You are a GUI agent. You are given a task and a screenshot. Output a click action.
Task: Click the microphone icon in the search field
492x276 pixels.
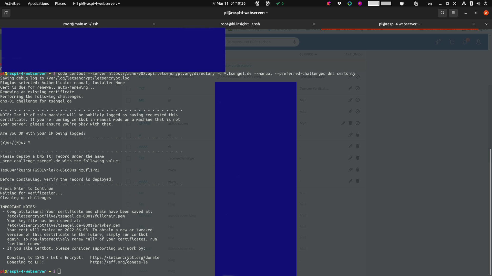click(x=294, y=42)
